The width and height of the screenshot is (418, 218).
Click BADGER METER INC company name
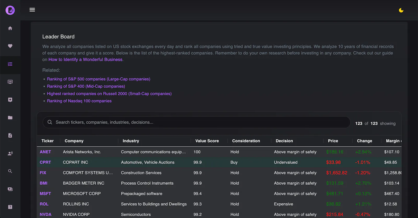[84, 183]
